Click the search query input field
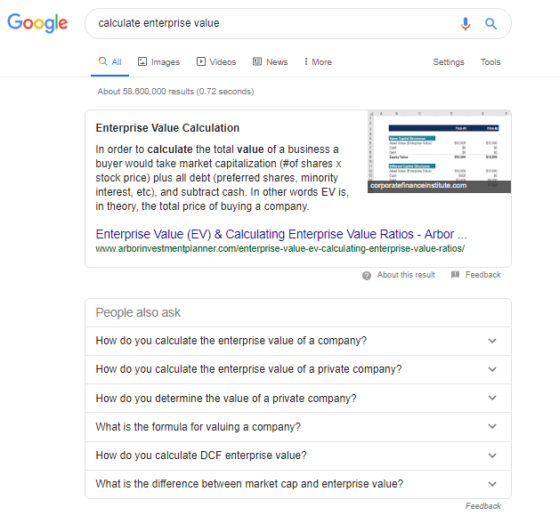The image size is (559, 516). coord(267,23)
